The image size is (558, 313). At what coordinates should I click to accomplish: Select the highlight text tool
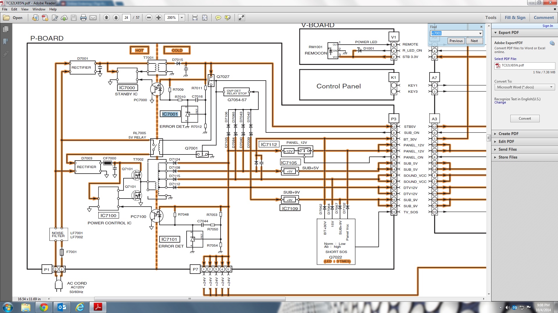point(228,18)
